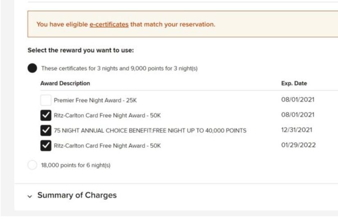Uncheck Ritz-Carlton award expiring 08/01/2021

(46, 115)
